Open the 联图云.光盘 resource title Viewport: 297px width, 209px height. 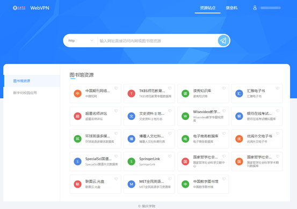pyautogui.click(x=95, y=182)
